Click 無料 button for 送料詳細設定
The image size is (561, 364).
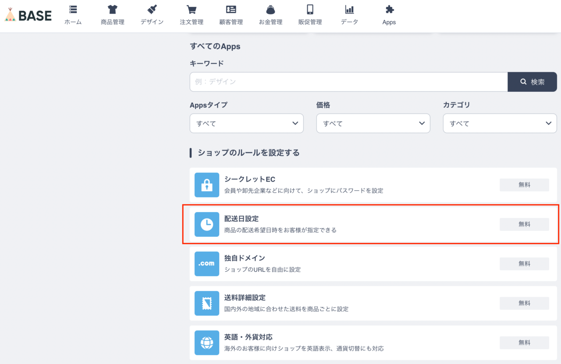pos(524,303)
